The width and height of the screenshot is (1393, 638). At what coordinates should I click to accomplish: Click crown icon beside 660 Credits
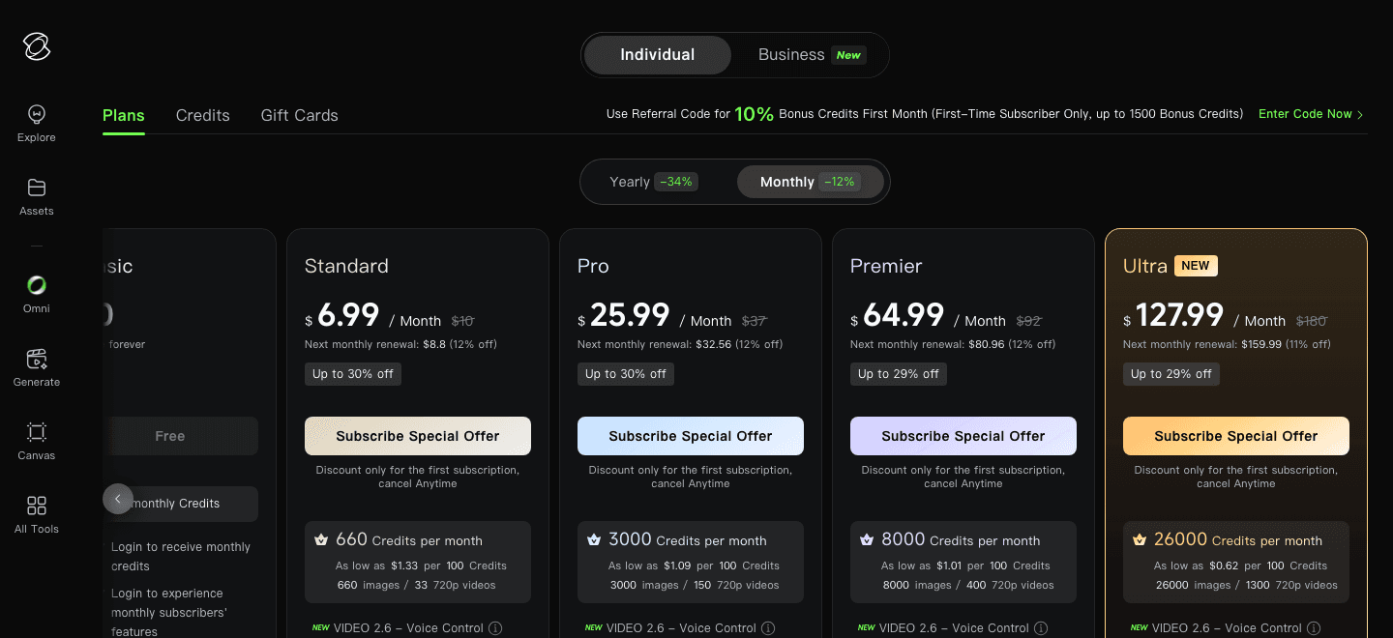(321, 539)
